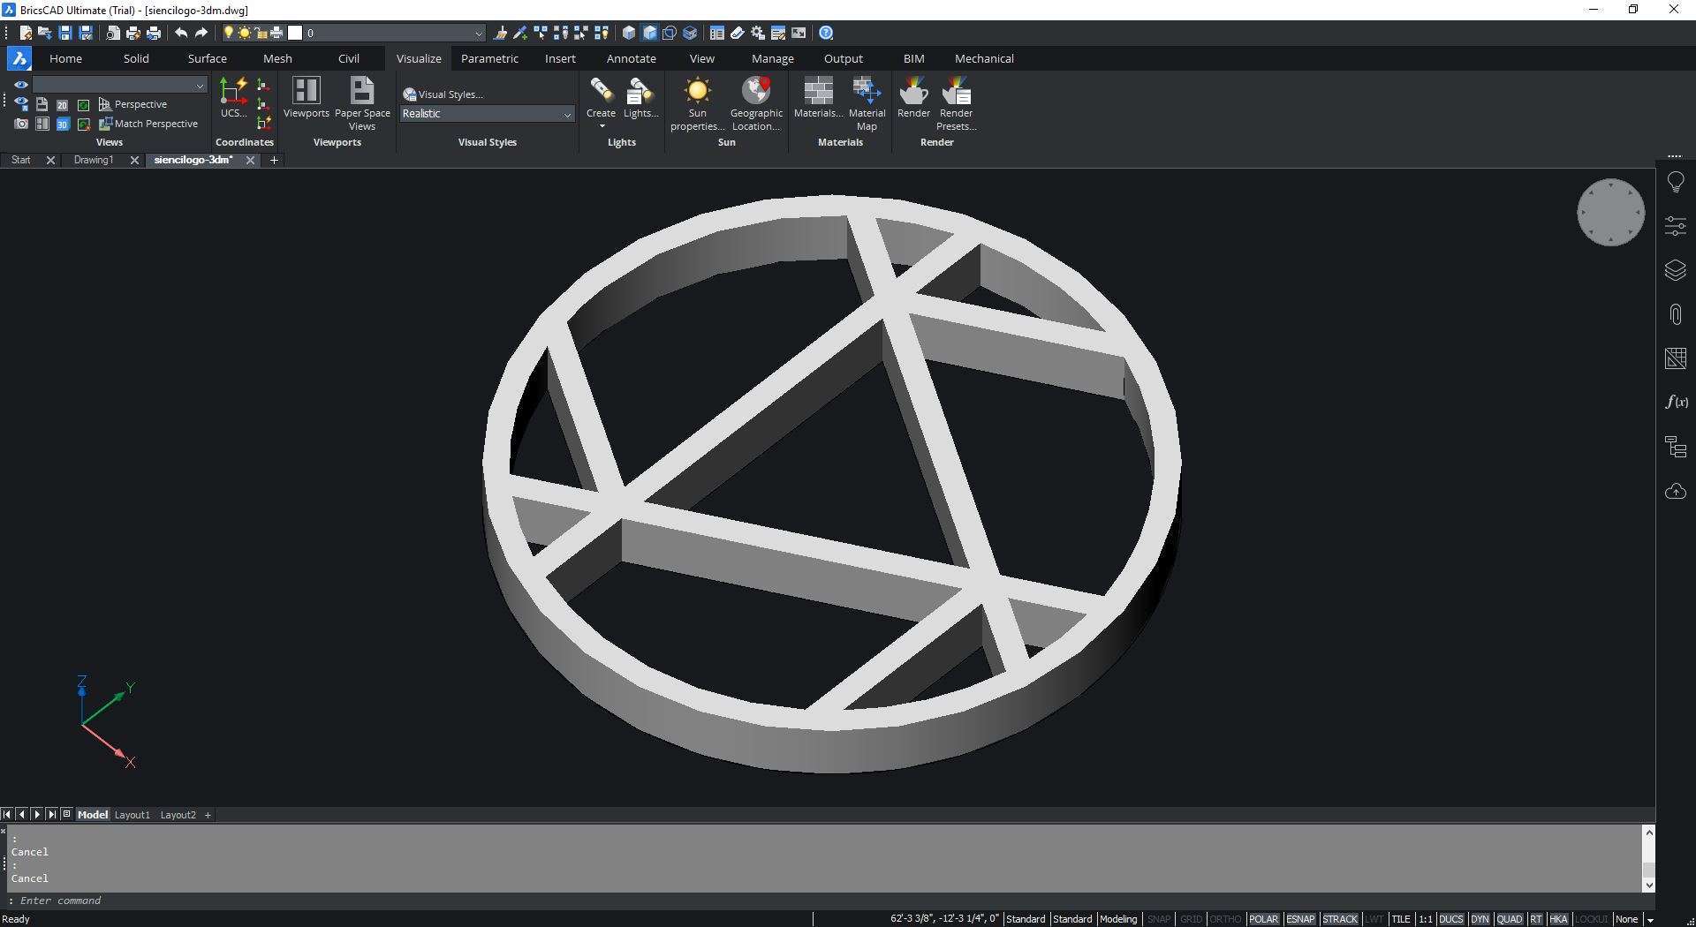
Task: Switch to the Mechanical ribbon tab
Action: point(984,58)
